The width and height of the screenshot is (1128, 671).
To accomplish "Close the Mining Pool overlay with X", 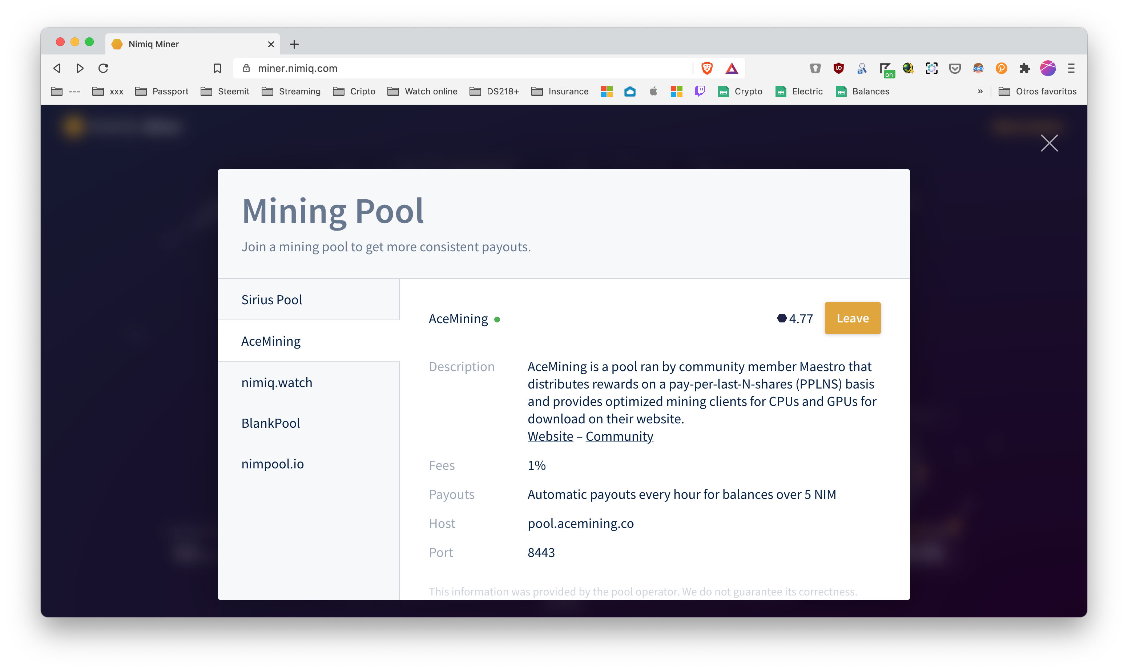I will [1049, 143].
